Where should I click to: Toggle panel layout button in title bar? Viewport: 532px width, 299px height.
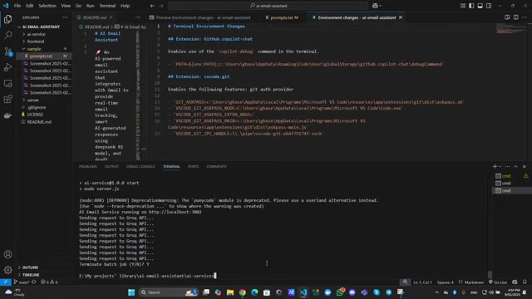coord(480,6)
